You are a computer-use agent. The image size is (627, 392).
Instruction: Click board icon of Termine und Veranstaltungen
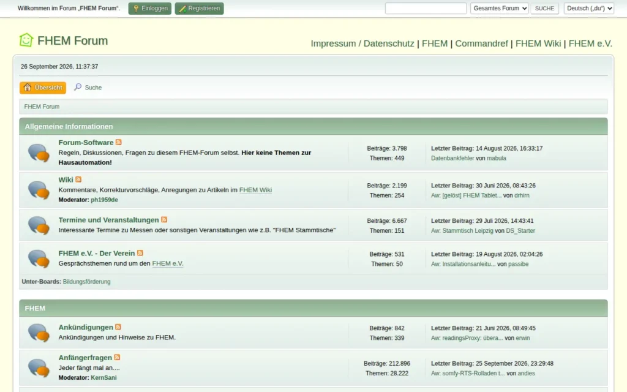coord(39,225)
